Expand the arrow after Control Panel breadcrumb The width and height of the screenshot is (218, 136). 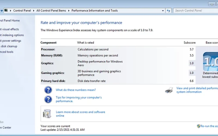[34, 11]
